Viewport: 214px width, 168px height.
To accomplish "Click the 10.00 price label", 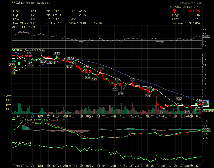I will (x=12, y=65).
